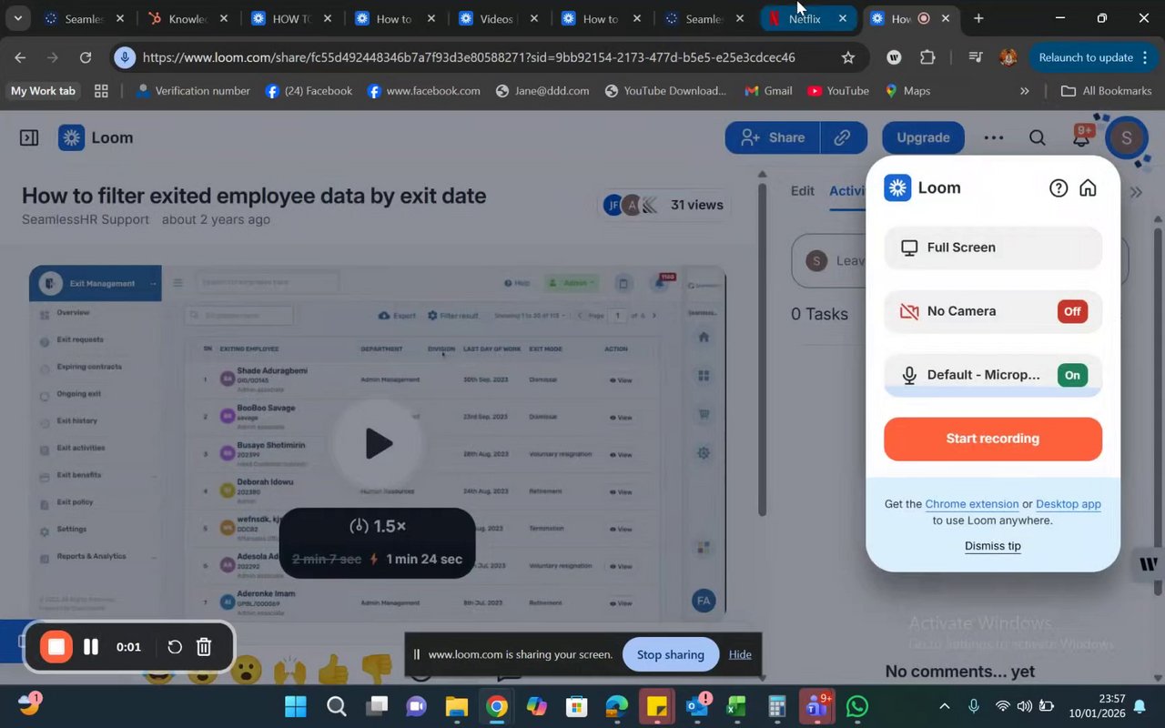Open the Edit tab in side panel
Screen dimensions: 1165x728
point(802,190)
